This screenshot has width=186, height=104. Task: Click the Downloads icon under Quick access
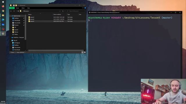point(13,21)
